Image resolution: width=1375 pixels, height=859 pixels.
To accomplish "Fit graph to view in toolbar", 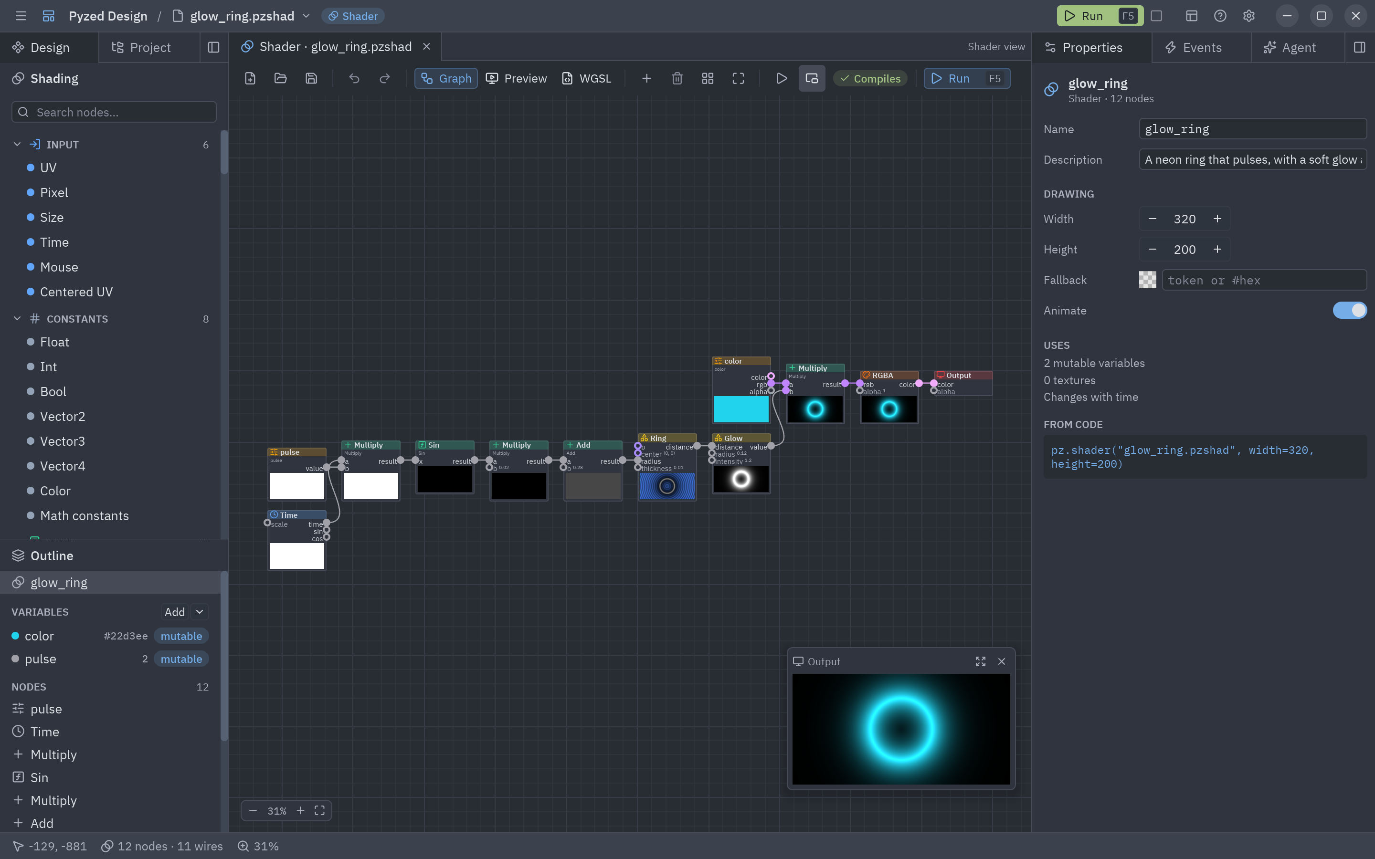I will tap(738, 78).
